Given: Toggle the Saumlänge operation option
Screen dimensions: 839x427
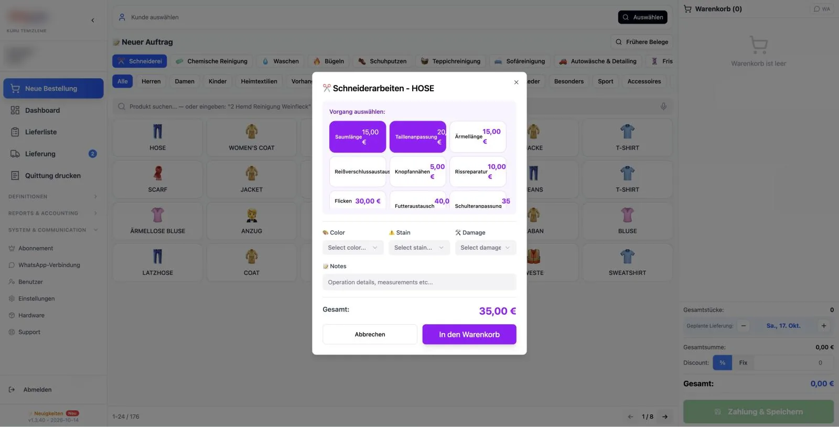Looking at the screenshot, I should click(x=358, y=137).
